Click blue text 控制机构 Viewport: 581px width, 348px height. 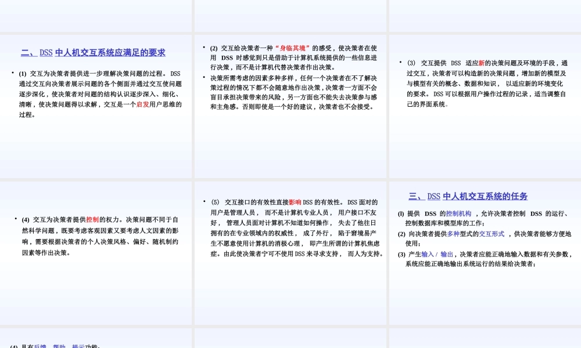point(458,214)
